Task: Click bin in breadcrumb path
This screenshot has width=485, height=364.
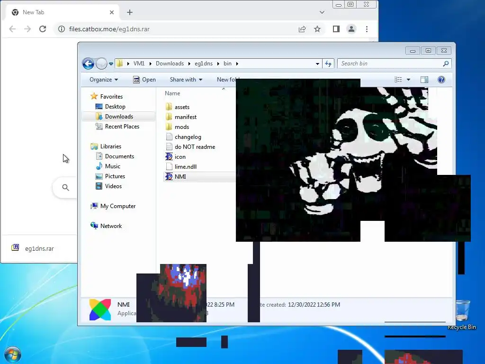Action: tap(228, 64)
